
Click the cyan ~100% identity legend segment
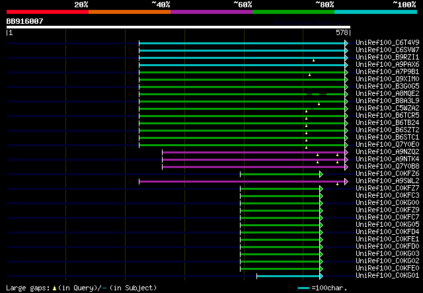click(376, 12)
